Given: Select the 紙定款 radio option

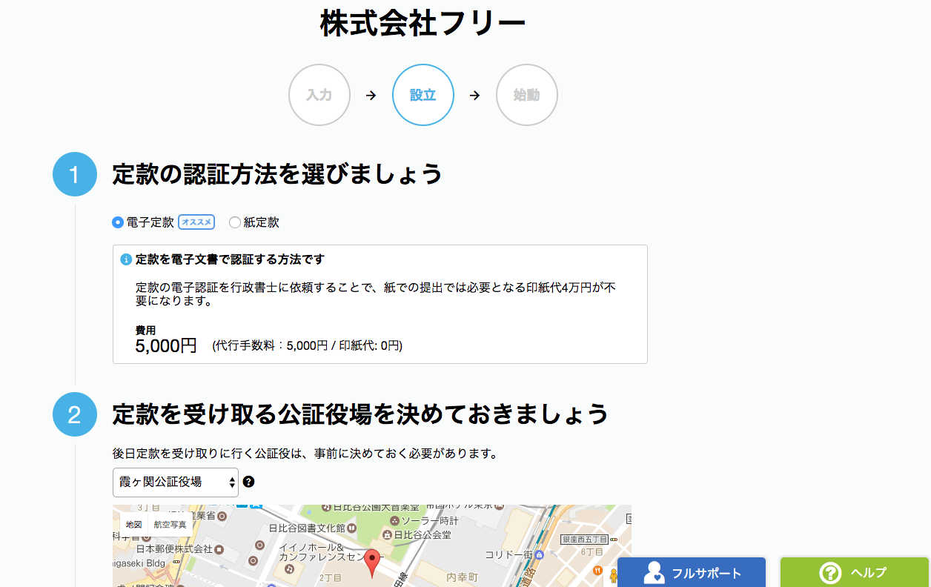Looking at the screenshot, I should point(235,222).
